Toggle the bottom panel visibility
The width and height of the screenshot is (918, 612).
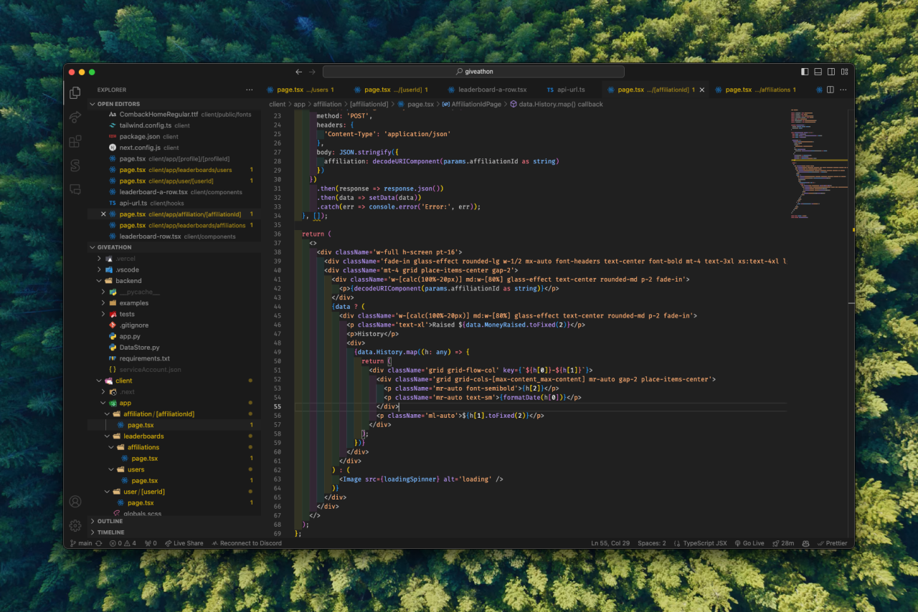point(818,72)
